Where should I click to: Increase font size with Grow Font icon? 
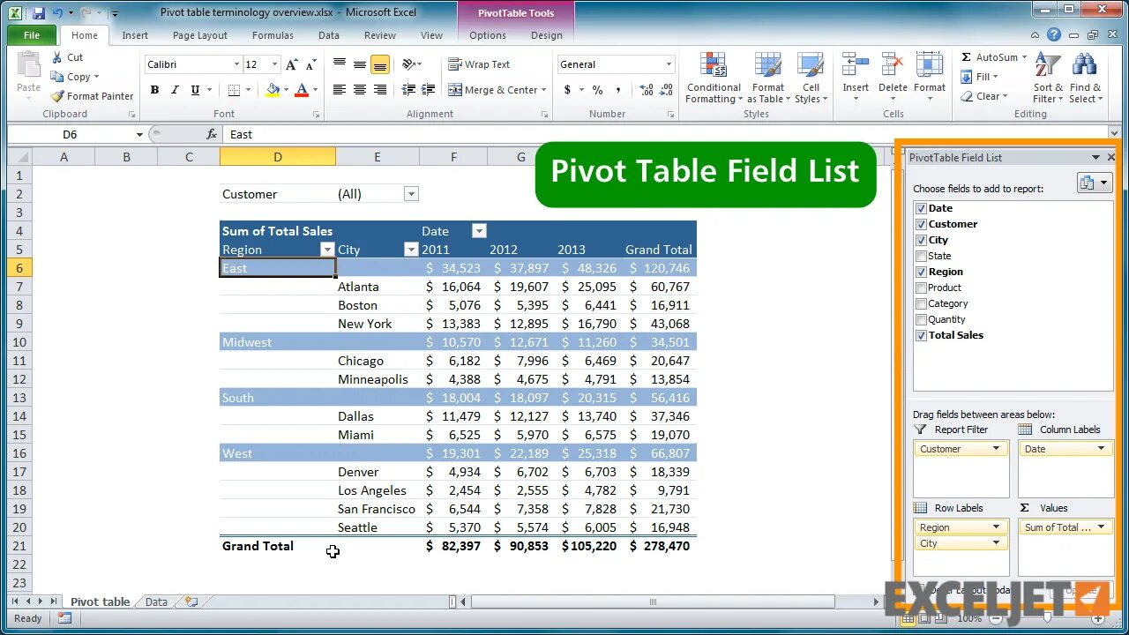click(292, 64)
